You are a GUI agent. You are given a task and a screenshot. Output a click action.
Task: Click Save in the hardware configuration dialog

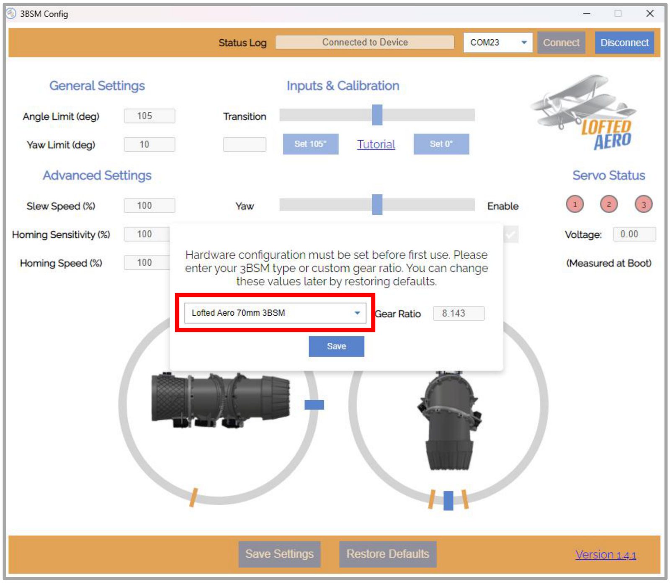point(336,346)
